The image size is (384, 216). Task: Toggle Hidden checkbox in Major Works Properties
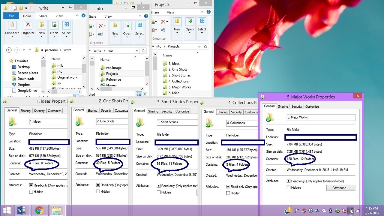point(289,187)
